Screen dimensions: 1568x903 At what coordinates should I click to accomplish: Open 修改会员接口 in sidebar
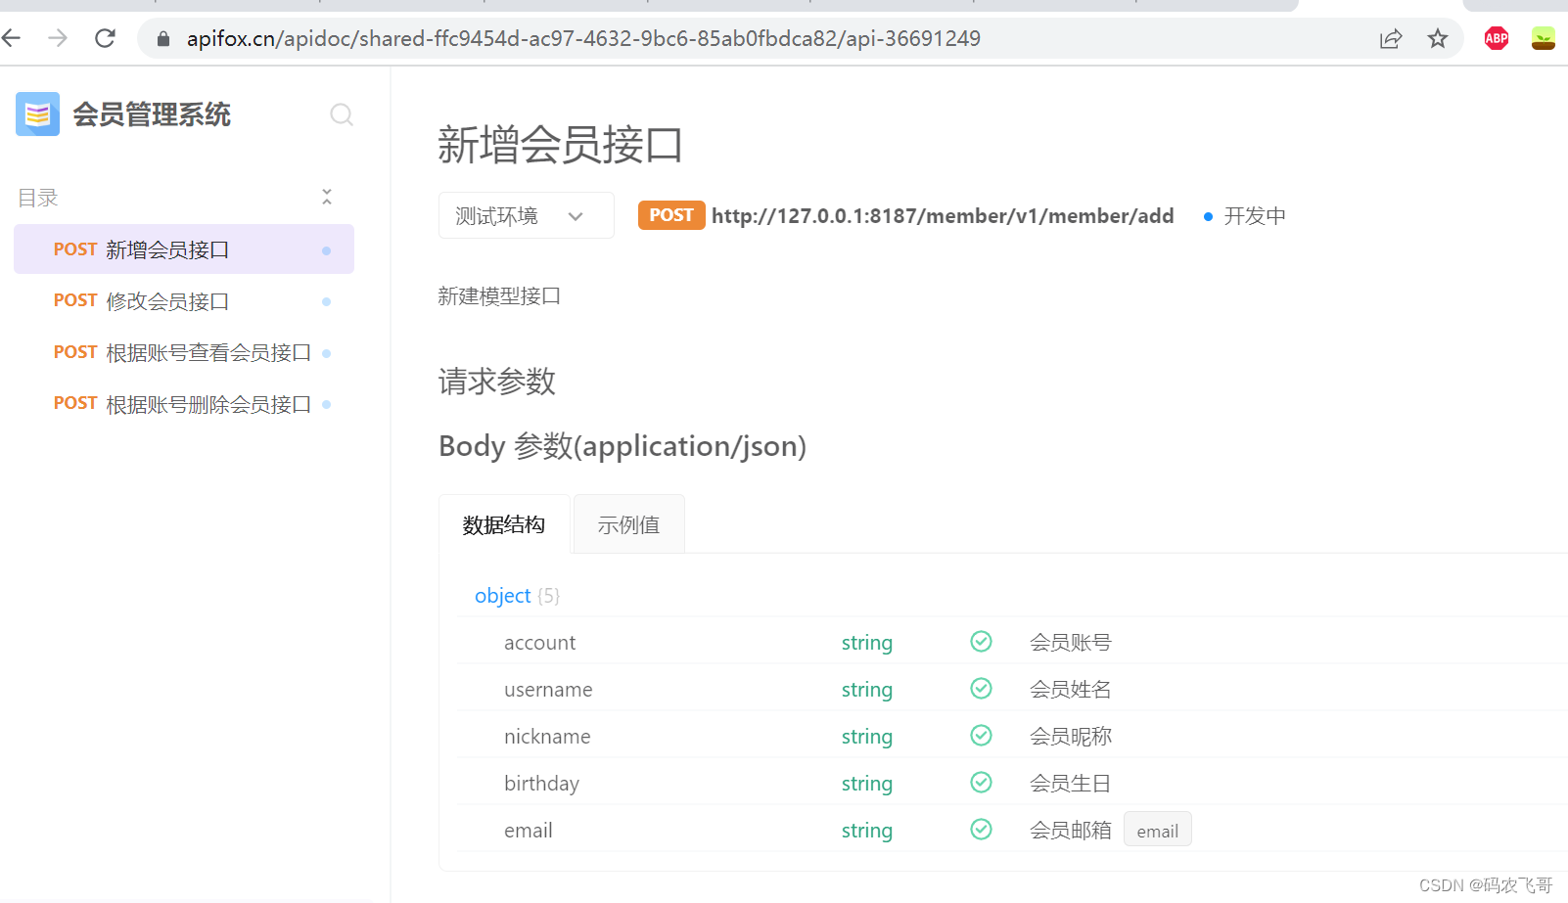point(184,301)
